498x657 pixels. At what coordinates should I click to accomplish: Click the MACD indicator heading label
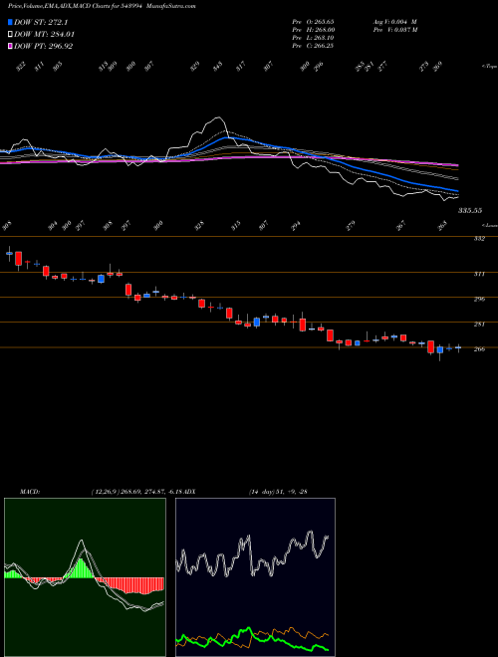click(30, 491)
